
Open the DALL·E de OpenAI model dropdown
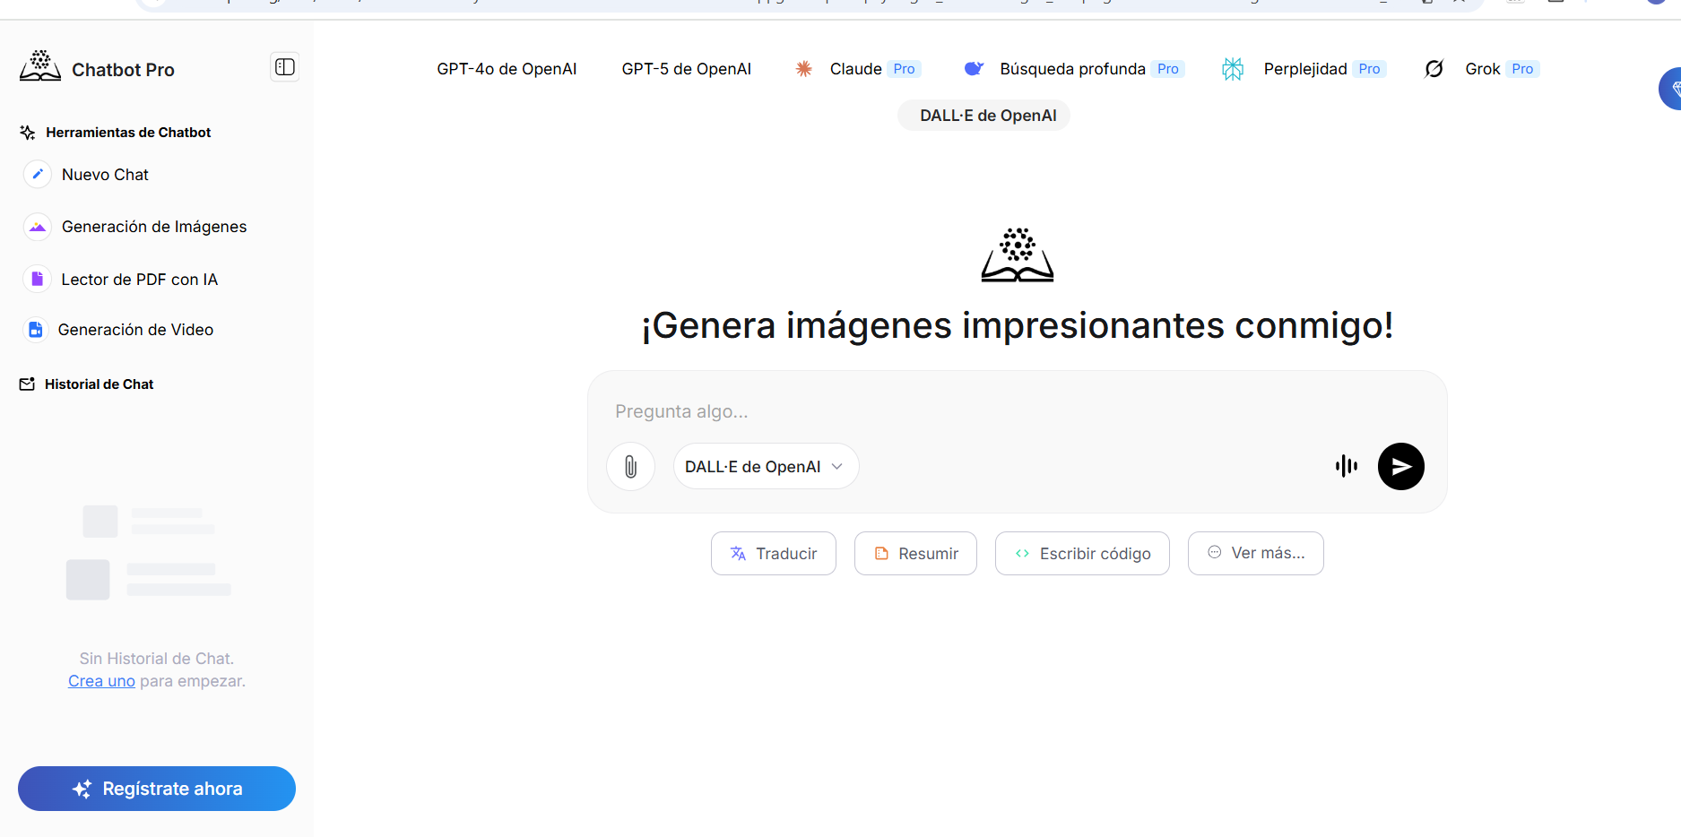[766, 466]
